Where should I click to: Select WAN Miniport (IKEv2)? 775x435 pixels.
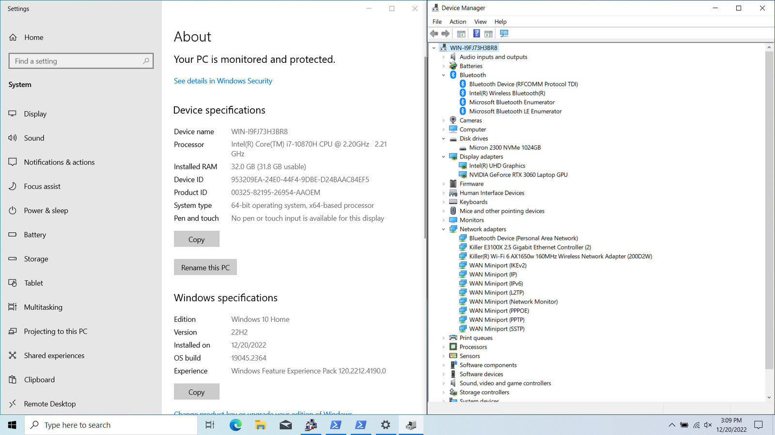tap(497, 265)
